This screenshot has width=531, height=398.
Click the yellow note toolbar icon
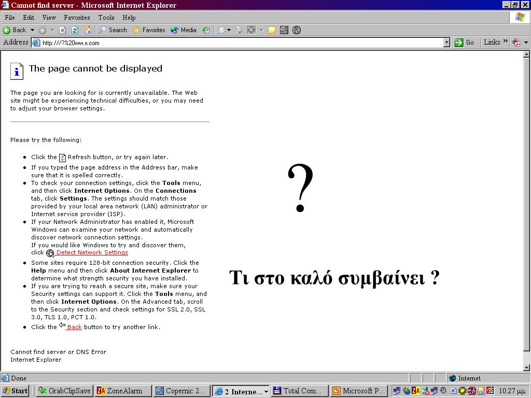coord(272,31)
